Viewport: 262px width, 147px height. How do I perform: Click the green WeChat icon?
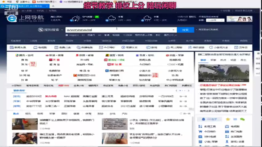point(242,119)
